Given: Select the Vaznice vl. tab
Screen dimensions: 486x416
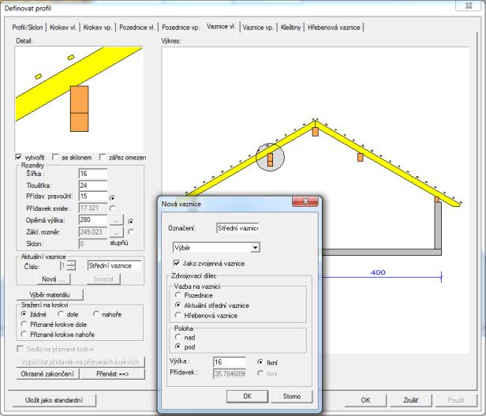Looking at the screenshot, I should click(x=221, y=26).
